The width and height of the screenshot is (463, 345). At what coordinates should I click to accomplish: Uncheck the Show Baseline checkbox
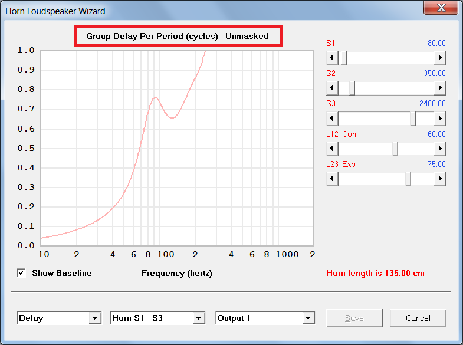(x=21, y=273)
